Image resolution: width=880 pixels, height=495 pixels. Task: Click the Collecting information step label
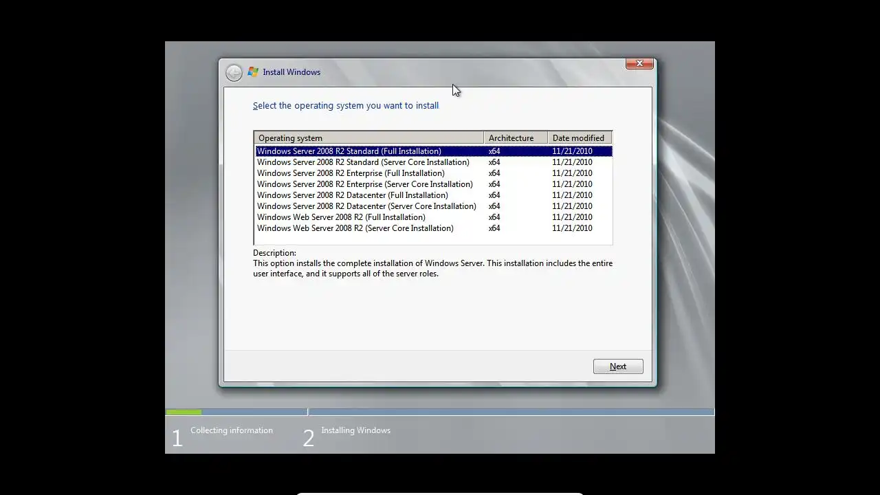232,430
